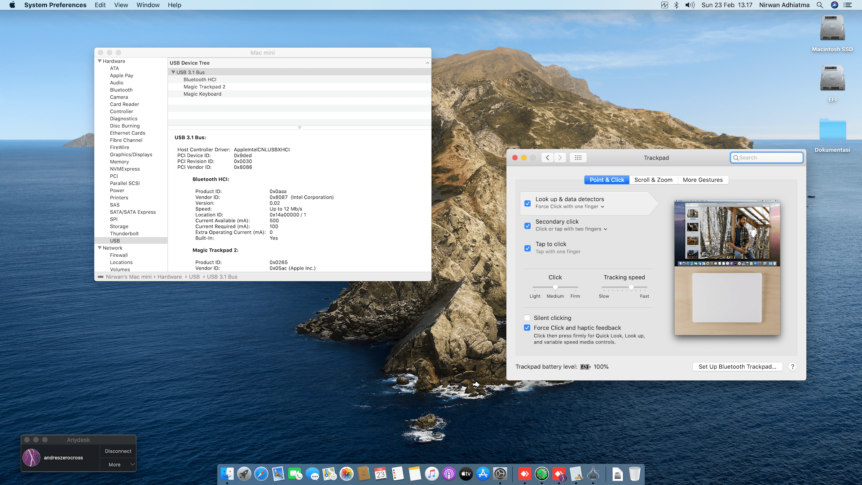Switch to More Gestures tab
Screen dimensions: 862x485
703,180
